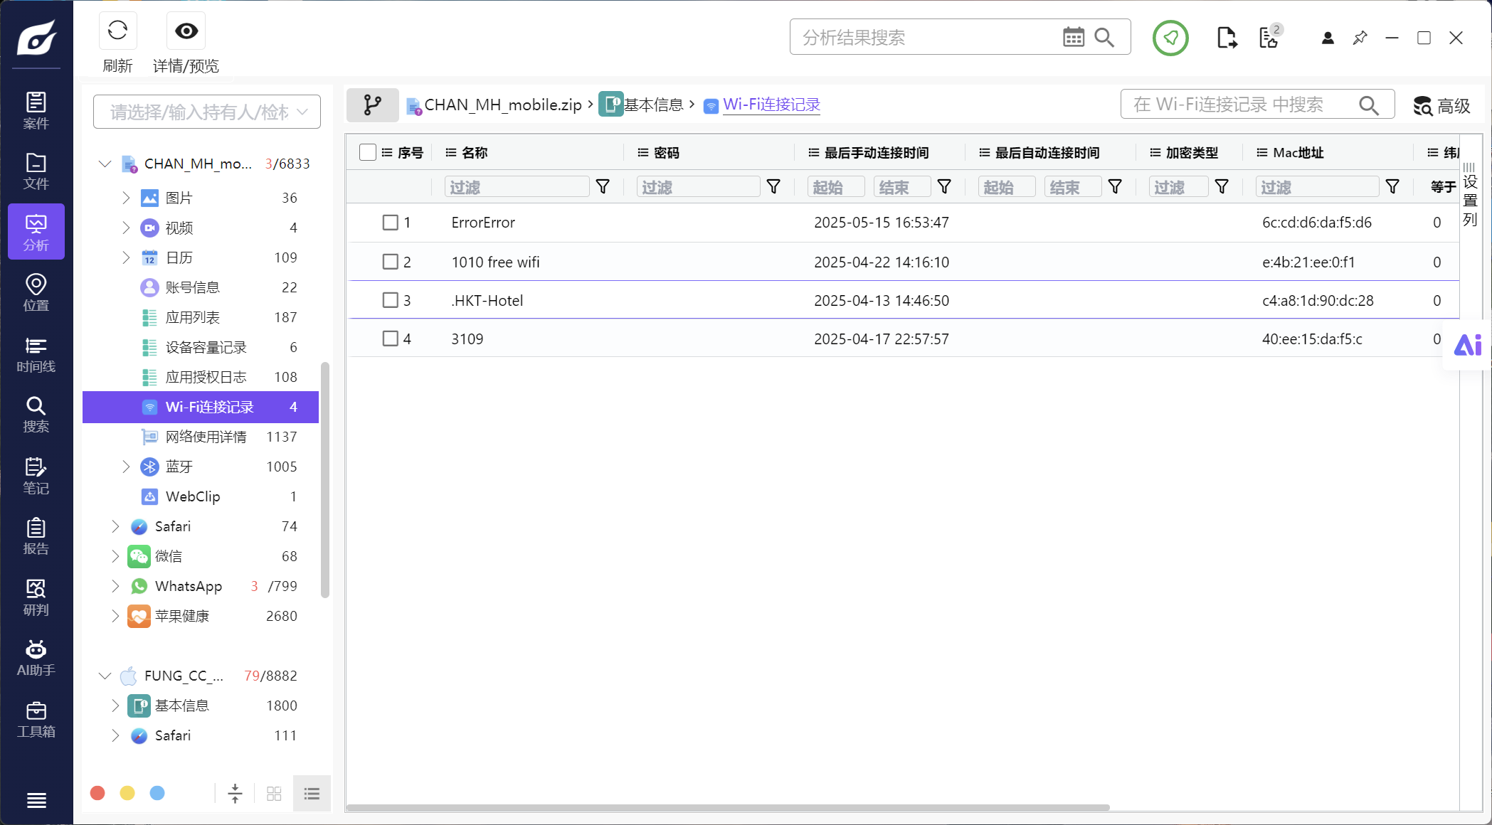Click the red color tag dot
The image size is (1492, 825).
pos(98,793)
